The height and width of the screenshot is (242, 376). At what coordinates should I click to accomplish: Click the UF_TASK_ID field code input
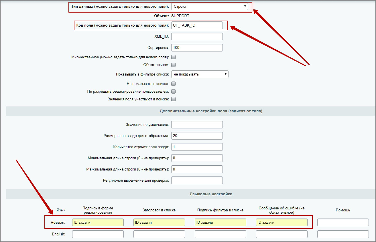pos(197,25)
